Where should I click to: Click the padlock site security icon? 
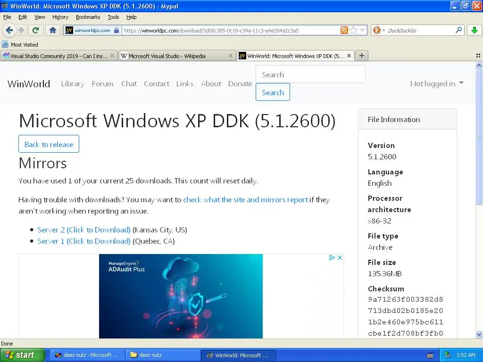click(117, 30)
